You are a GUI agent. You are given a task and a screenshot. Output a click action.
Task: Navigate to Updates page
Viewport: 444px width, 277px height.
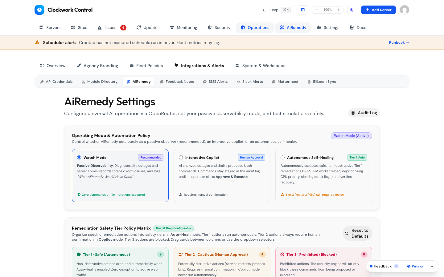148,28
